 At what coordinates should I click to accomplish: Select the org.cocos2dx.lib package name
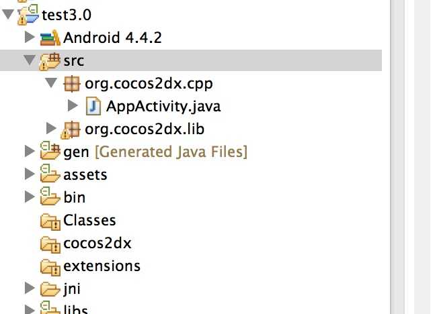click(145, 129)
